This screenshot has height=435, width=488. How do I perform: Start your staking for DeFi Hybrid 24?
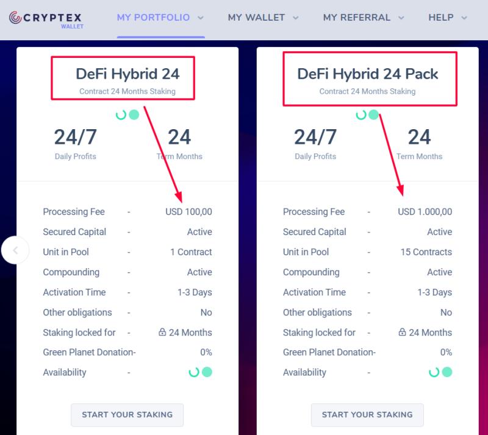pos(127,415)
